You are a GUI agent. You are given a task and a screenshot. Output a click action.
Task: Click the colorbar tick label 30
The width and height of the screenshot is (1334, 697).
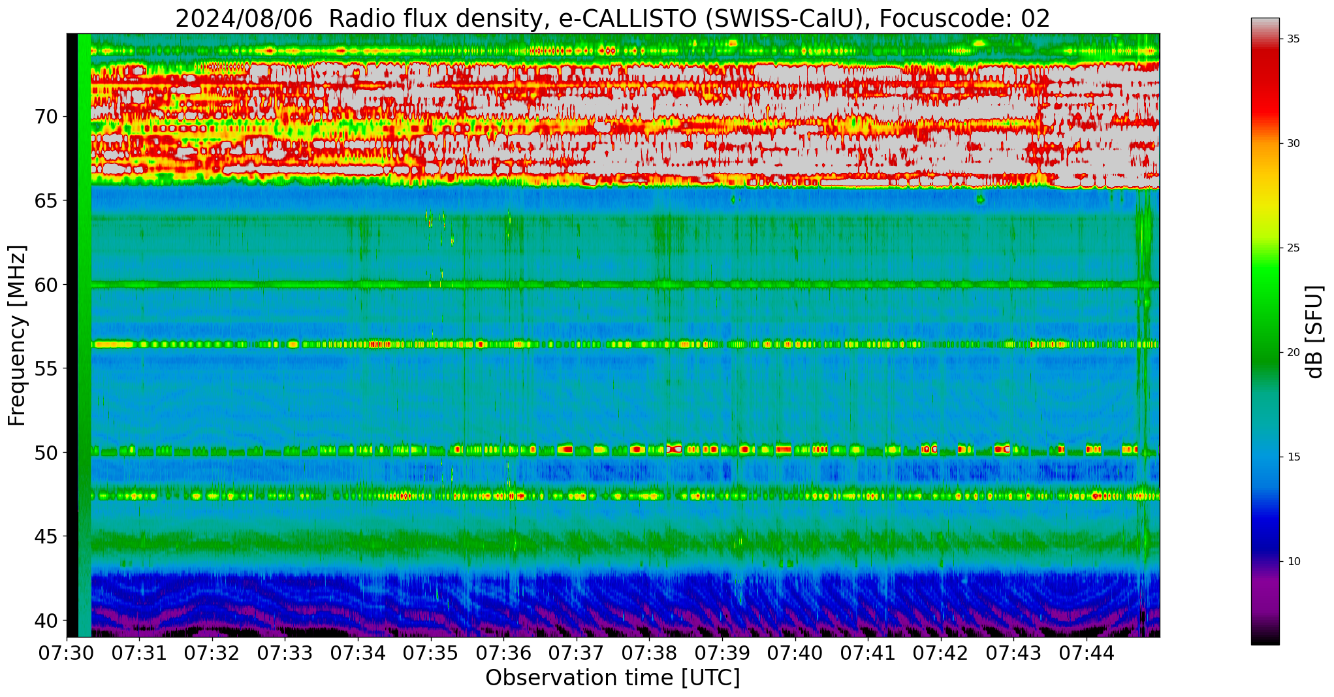tap(1294, 144)
